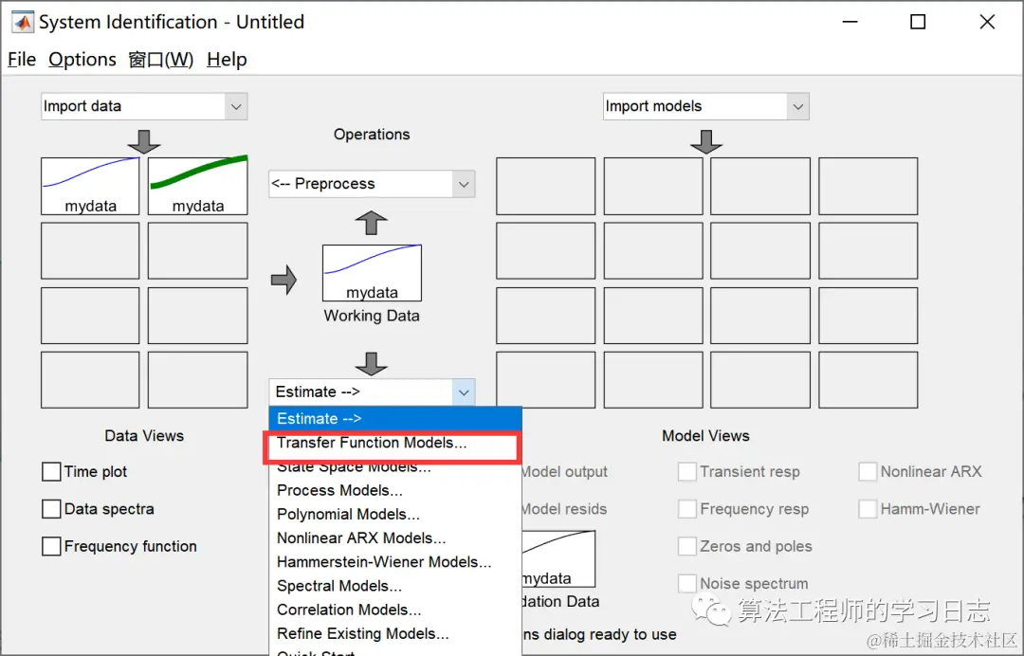Close the System Identification window
The image size is (1024, 656).
[x=987, y=22]
